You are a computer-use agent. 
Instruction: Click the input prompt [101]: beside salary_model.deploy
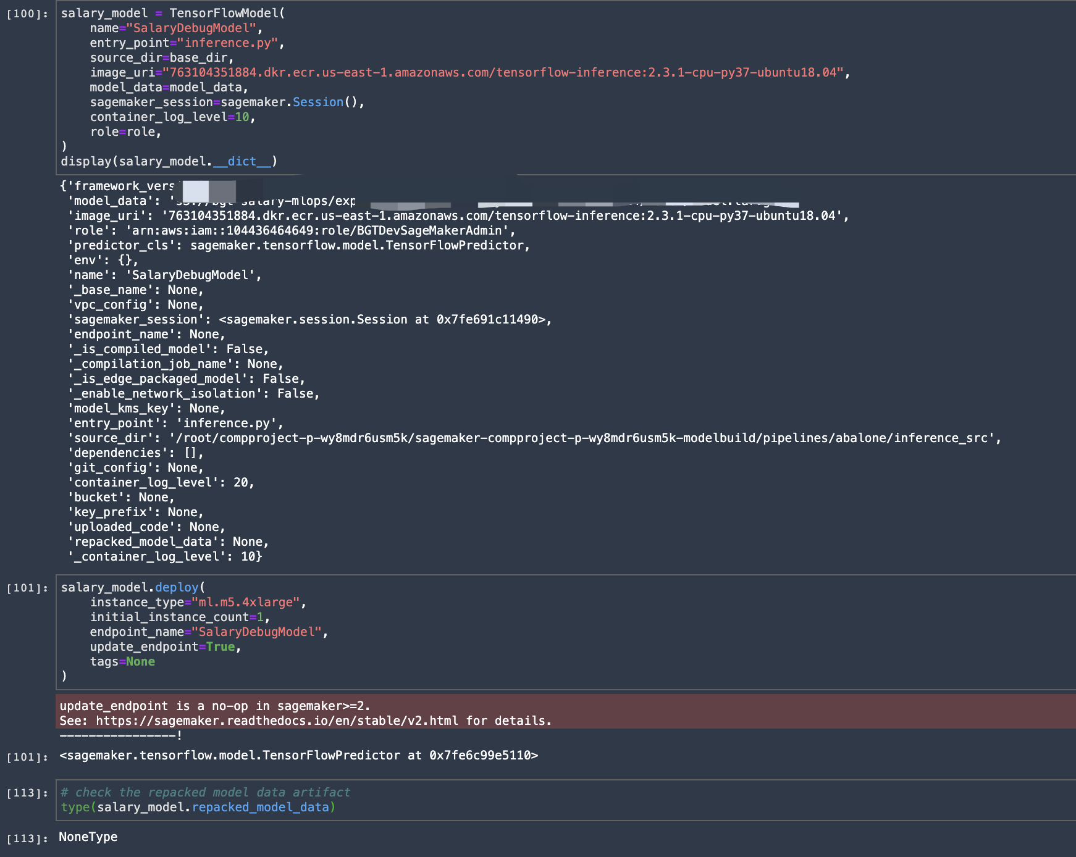27,588
